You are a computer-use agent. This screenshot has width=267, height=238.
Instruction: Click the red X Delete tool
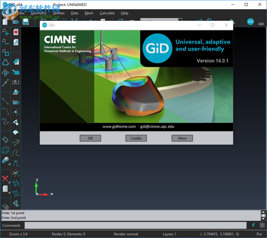(5, 179)
